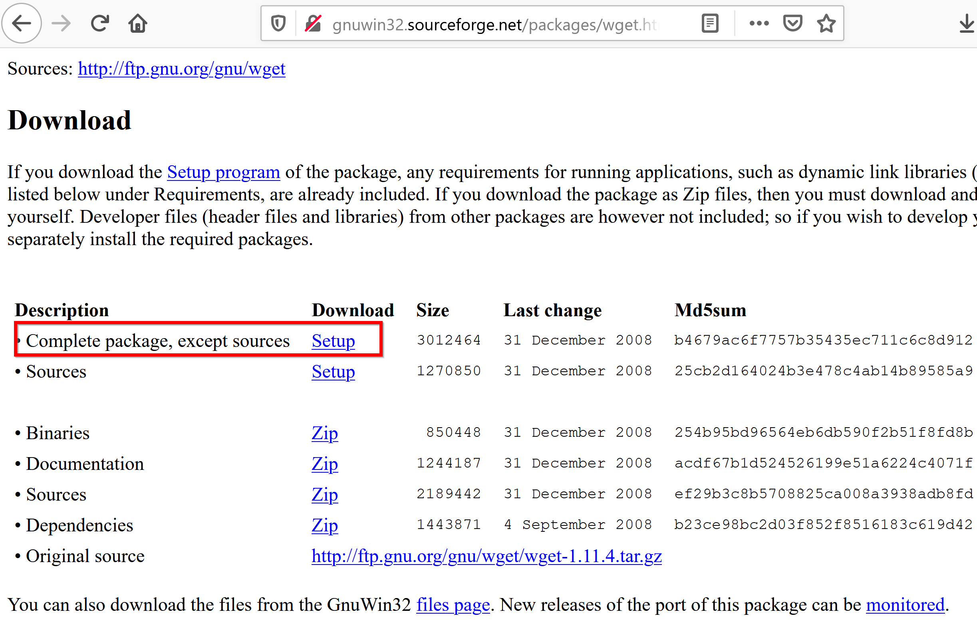
Task: Open the GnuWin32 files page link
Action: pos(453,605)
